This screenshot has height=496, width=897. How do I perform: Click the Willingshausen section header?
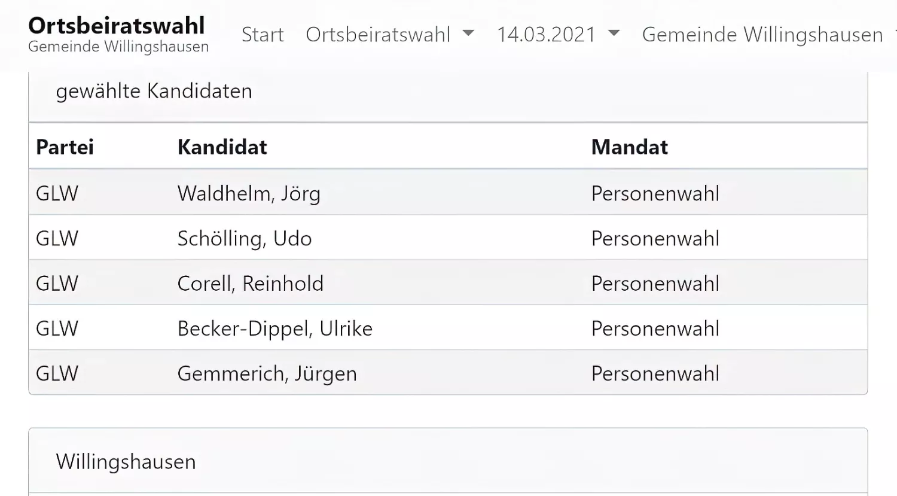(x=126, y=462)
